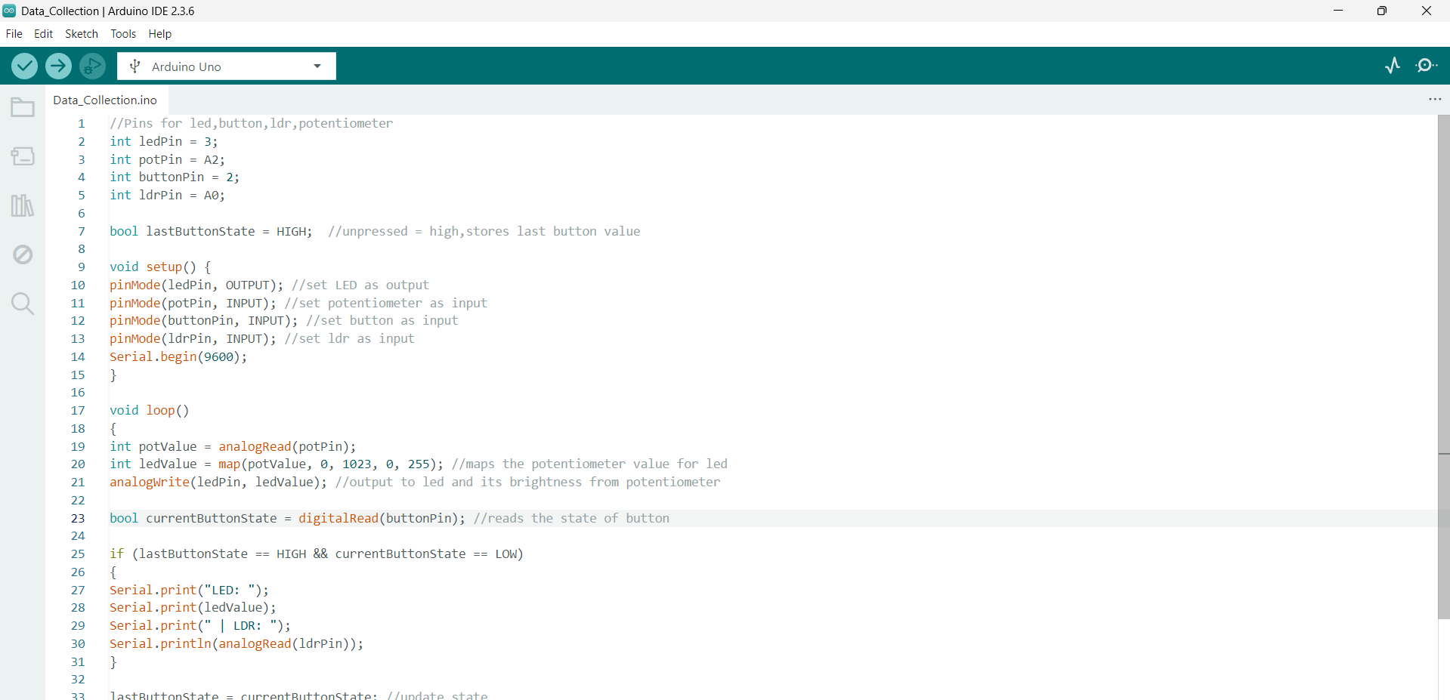Click the '//set ldr as input' comment
The image size is (1450, 700).
click(349, 339)
